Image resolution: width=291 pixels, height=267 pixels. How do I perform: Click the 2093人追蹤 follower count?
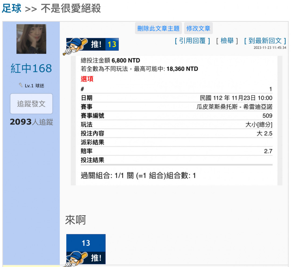[x=31, y=122]
